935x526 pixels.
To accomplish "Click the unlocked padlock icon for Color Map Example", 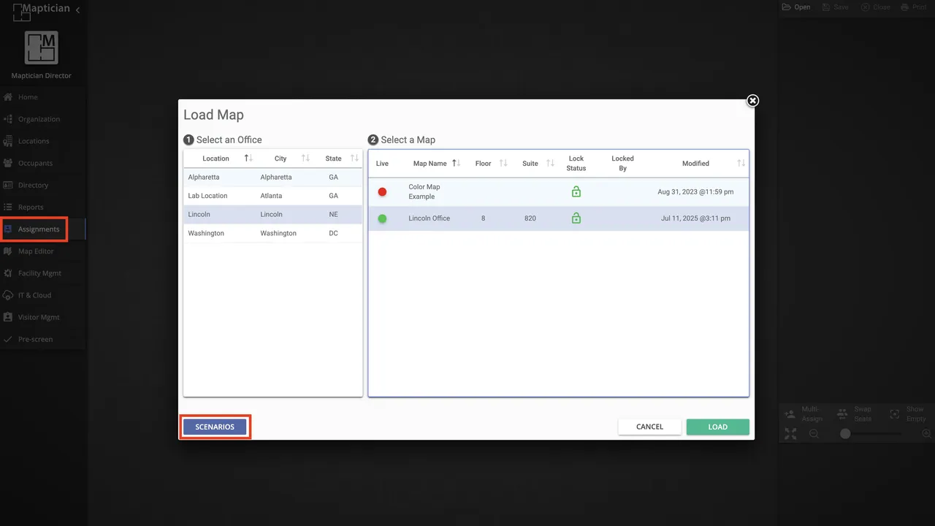I will point(576,191).
